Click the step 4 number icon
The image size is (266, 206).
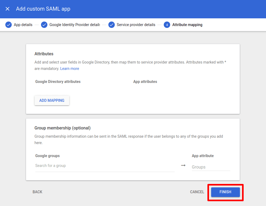(x=167, y=25)
